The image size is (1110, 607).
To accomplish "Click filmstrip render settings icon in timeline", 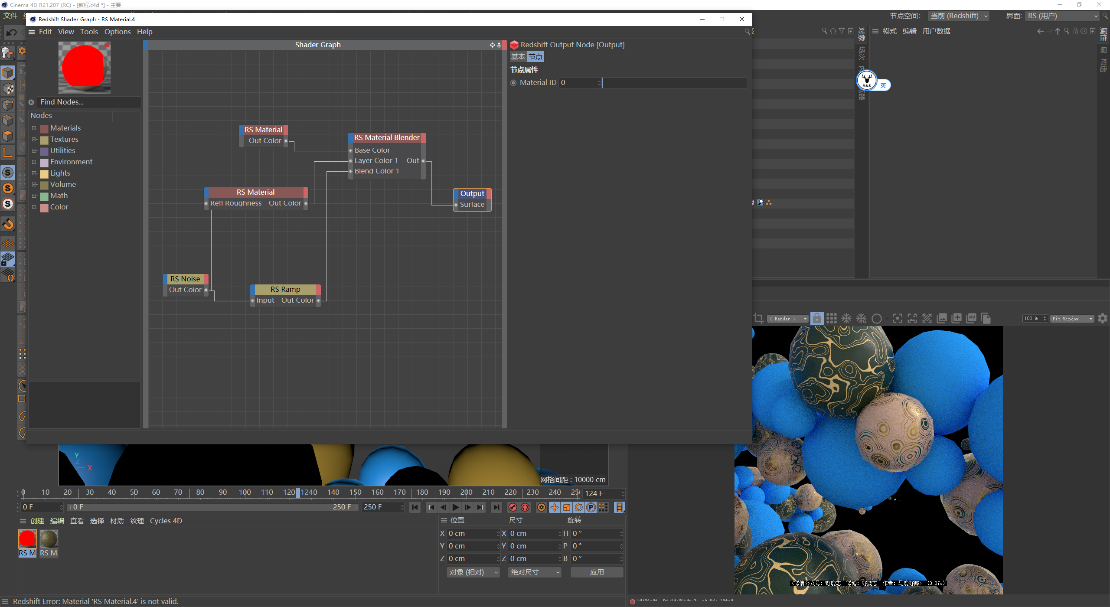I will [620, 507].
